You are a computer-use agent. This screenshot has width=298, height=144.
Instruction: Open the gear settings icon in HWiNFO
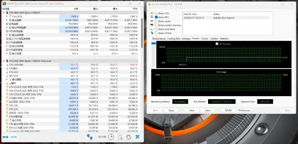click(129, 137)
